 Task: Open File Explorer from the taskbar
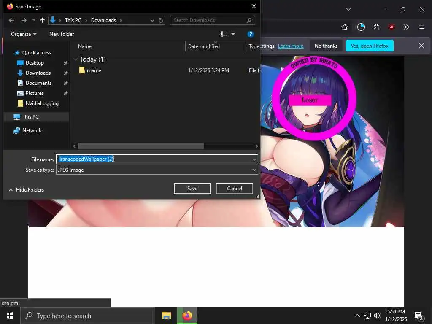166,316
